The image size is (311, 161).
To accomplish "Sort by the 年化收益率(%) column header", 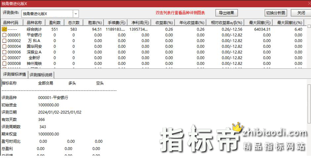I will pos(190,23).
